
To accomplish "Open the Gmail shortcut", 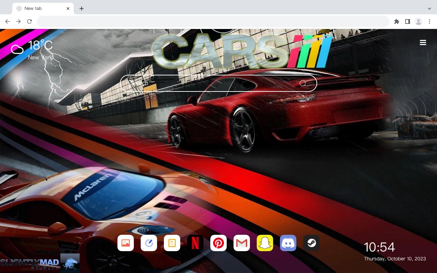I will click(x=242, y=243).
